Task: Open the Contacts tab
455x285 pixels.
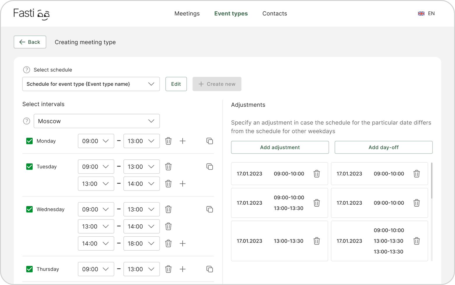Action: coord(274,13)
